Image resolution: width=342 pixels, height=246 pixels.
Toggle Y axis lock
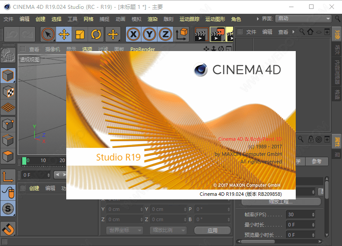[149, 34]
